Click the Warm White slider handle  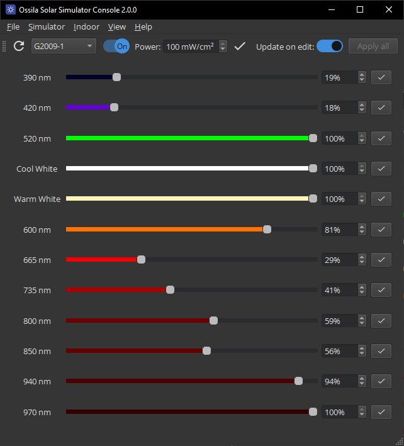point(313,199)
